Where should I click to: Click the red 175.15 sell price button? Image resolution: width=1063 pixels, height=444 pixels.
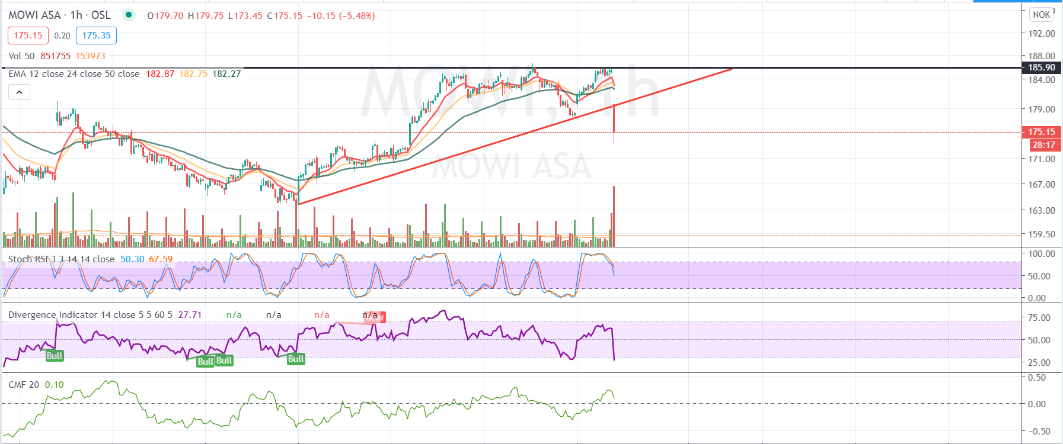tap(28, 36)
